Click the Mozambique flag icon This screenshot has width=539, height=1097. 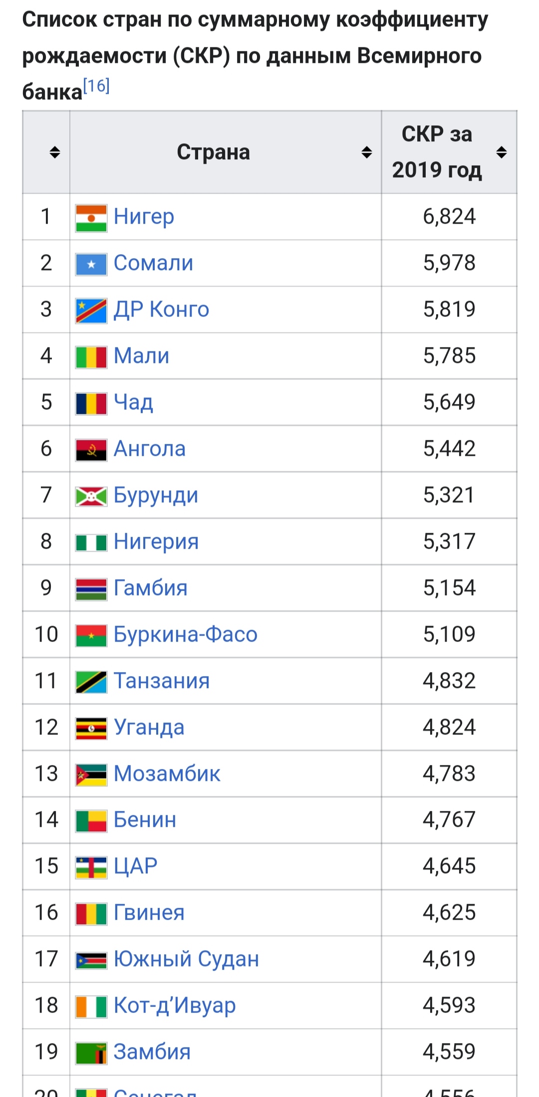point(91,775)
